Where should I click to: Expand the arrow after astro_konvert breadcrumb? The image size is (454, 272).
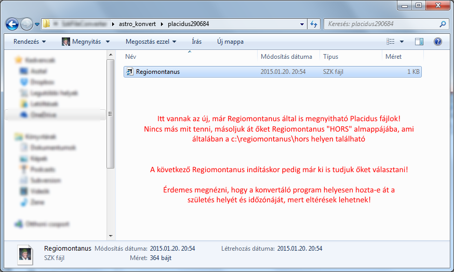point(162,24)
